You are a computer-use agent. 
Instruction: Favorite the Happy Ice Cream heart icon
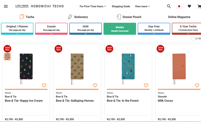pyautogui.click(x=44, y=85)
